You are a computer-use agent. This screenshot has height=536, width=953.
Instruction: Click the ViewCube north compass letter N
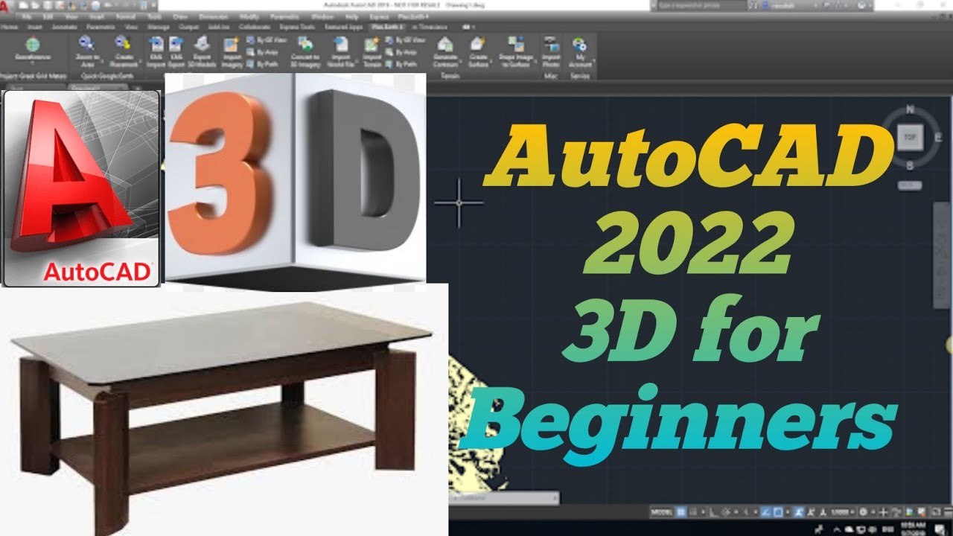tap(910, 109)
